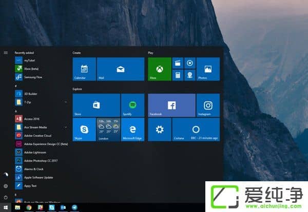The height and width of the screenshot is (212, 308).
Task: Open the Instagram tile
Action: click(x=208, y=105)
